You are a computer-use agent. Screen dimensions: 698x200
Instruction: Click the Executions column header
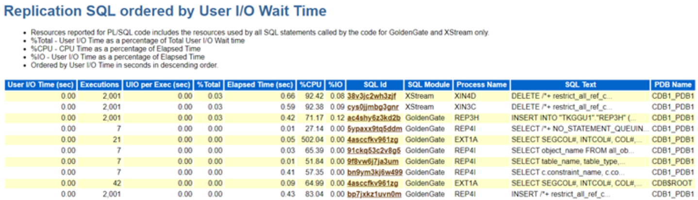click(100, 85)
